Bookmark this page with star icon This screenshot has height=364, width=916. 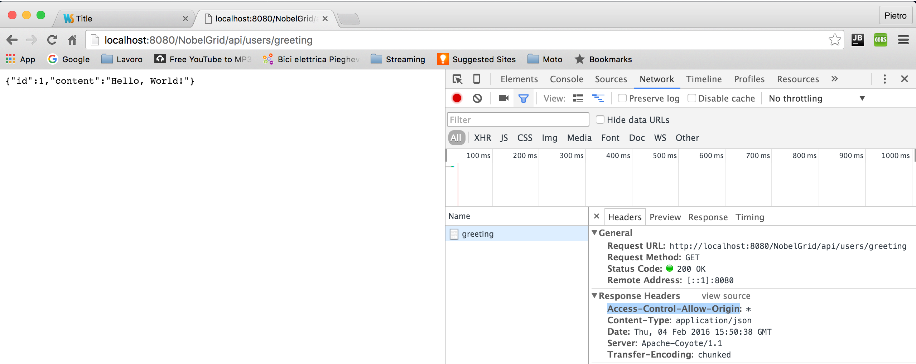tap(834, 40)
